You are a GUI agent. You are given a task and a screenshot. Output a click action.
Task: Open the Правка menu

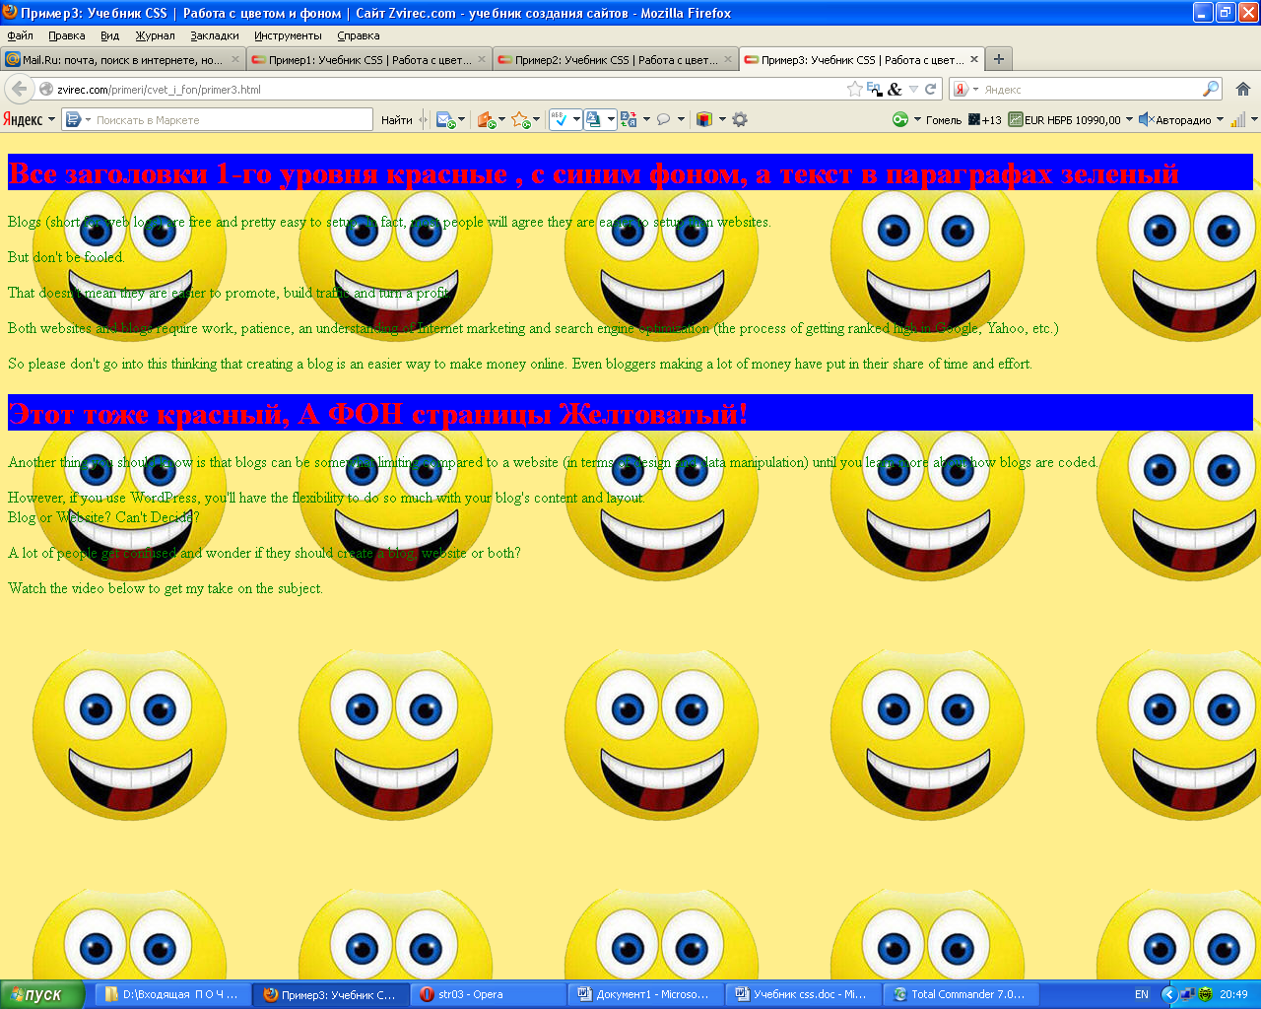coord(66,35)
